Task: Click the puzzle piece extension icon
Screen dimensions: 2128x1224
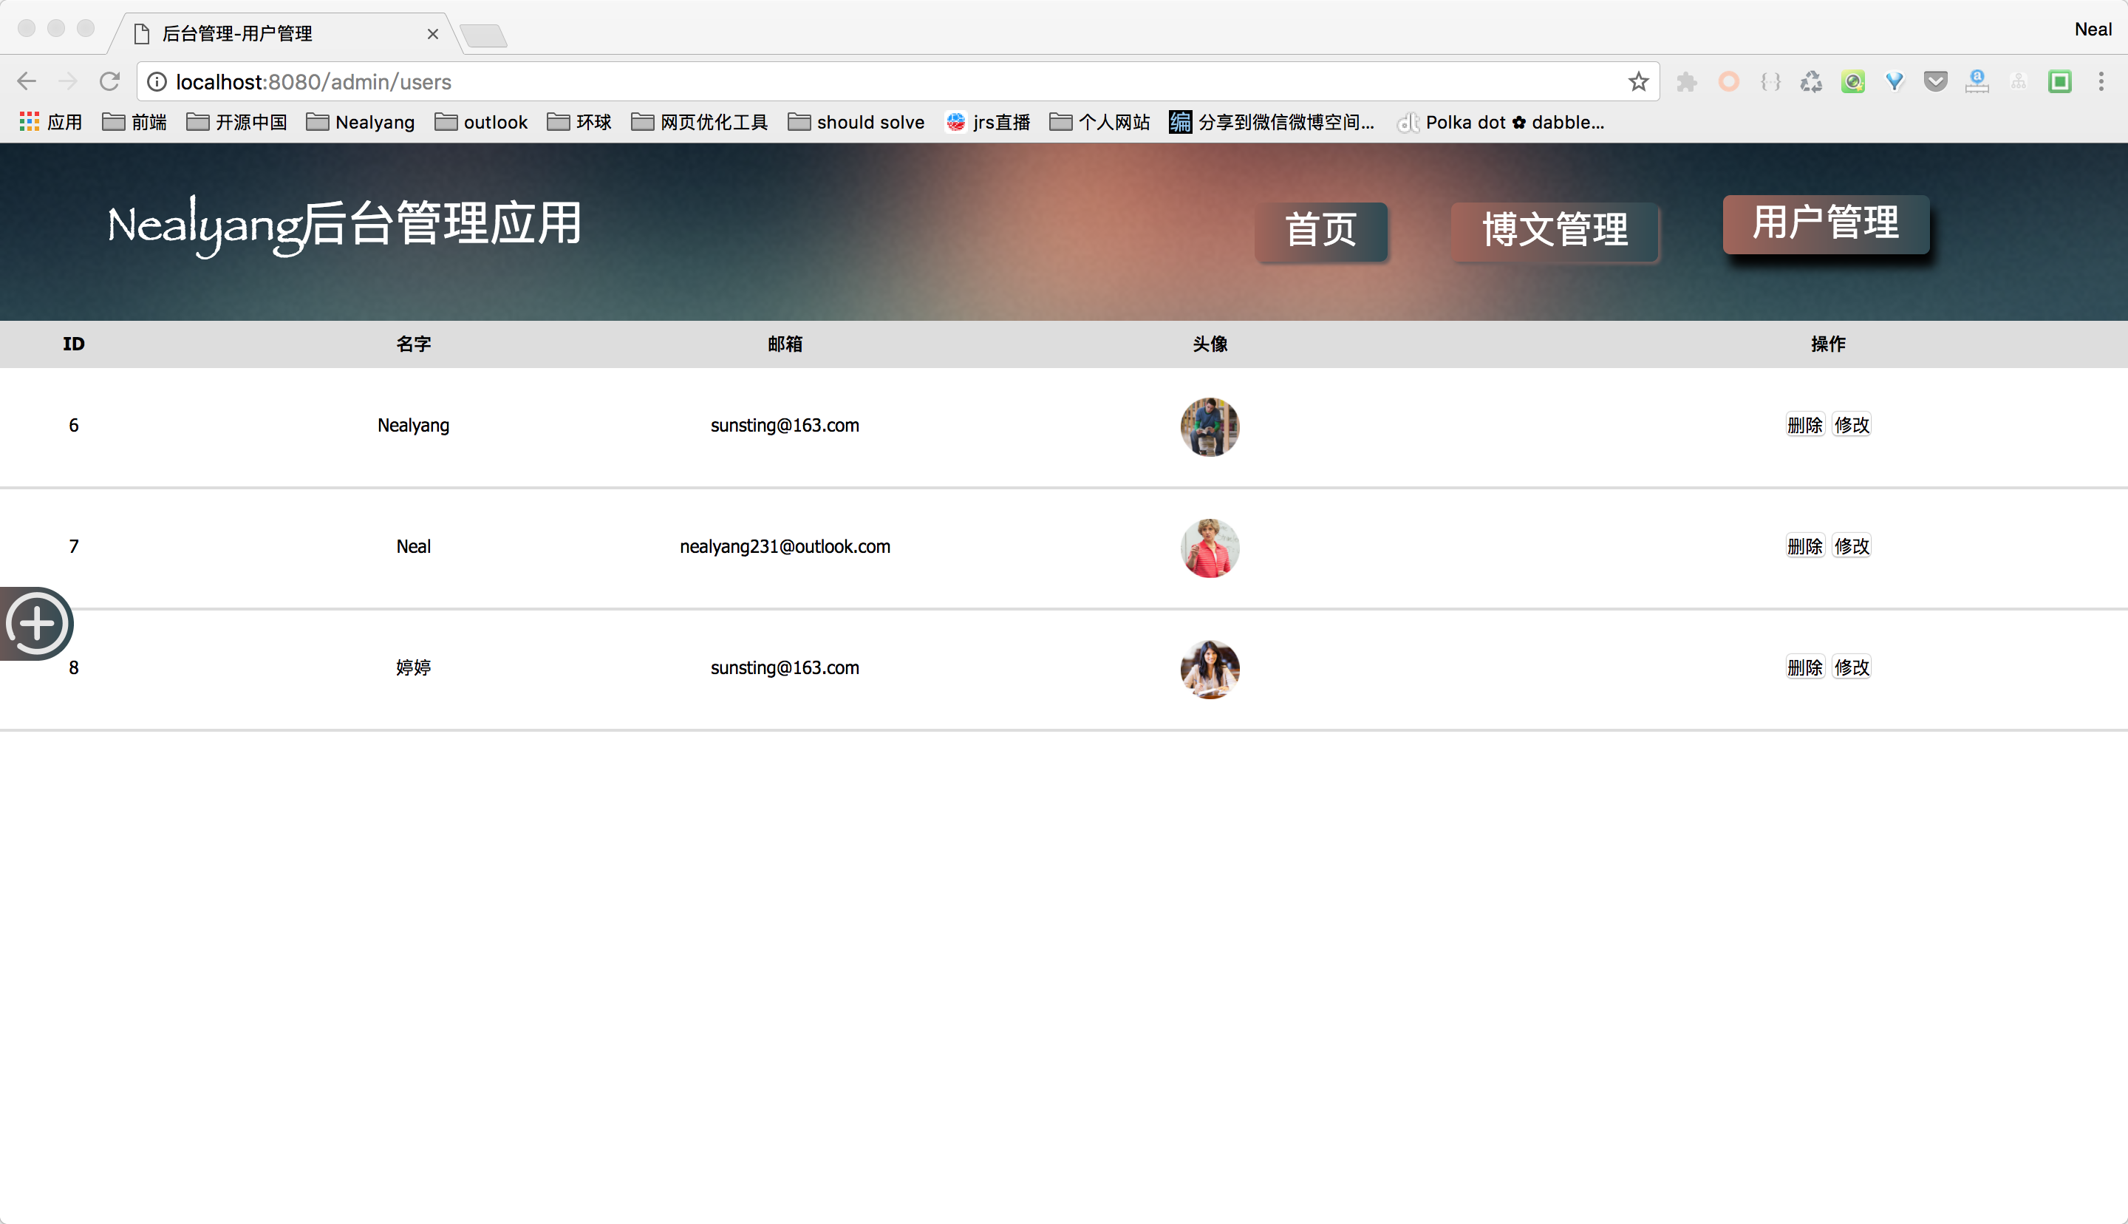Action: [x=1686, y=81]
